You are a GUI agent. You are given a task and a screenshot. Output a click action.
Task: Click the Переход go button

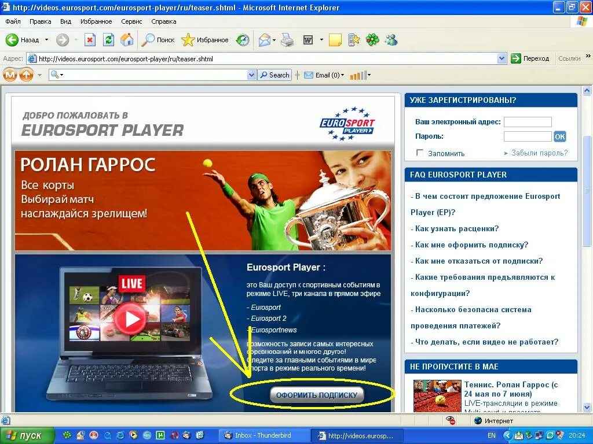click(530, 58)
